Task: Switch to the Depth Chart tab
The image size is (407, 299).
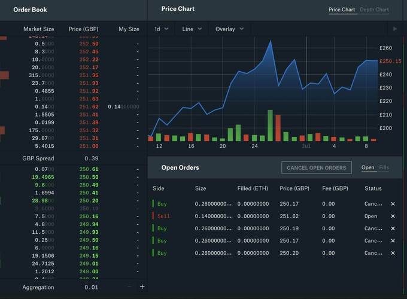Action: pos(374,10)
